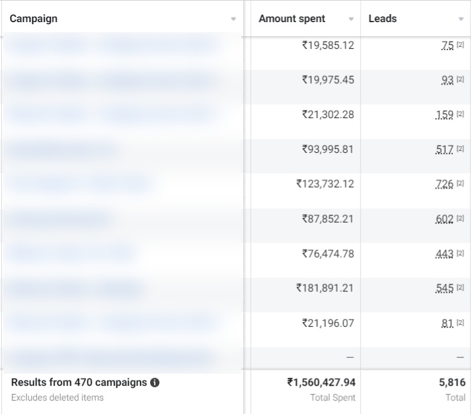The image size is (471, 414).
Task: Click the [2] footnote next to 545 leads
Action: coord(460,288)
